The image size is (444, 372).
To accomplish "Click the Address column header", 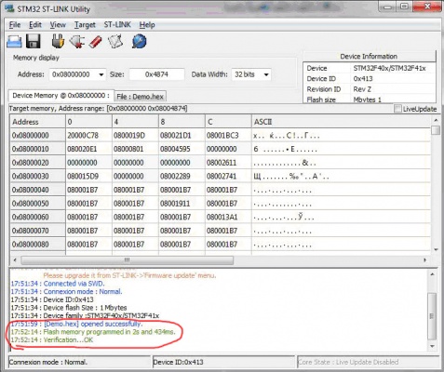I will [38, 122].
